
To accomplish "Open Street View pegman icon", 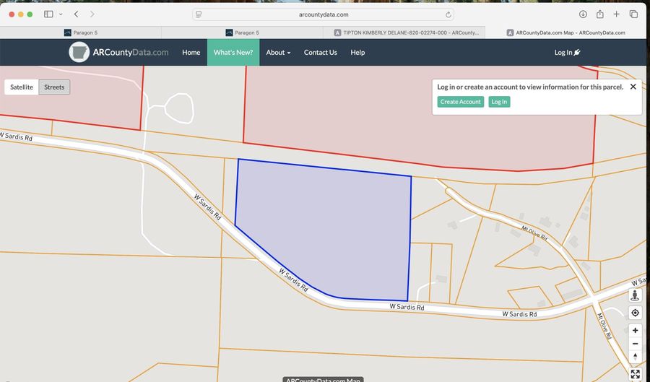I will [635, 295].
